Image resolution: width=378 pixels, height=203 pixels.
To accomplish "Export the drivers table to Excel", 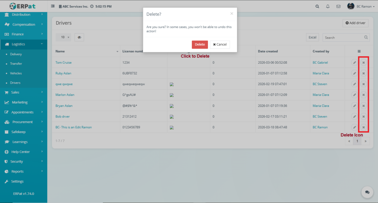I will [312, 37].
